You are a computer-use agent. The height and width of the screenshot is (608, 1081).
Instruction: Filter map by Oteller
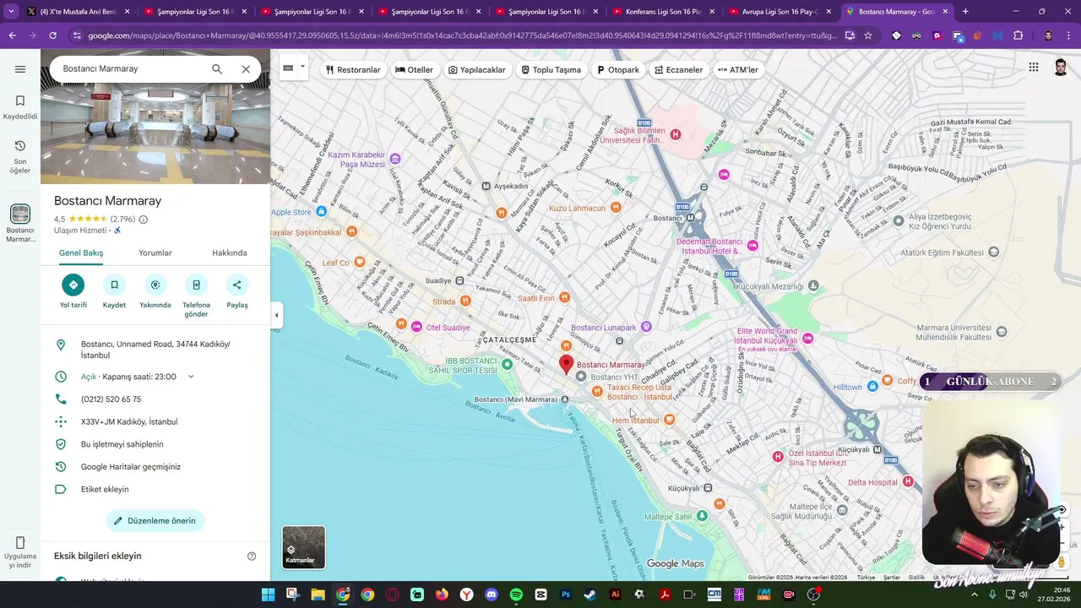tap(414, 69)
